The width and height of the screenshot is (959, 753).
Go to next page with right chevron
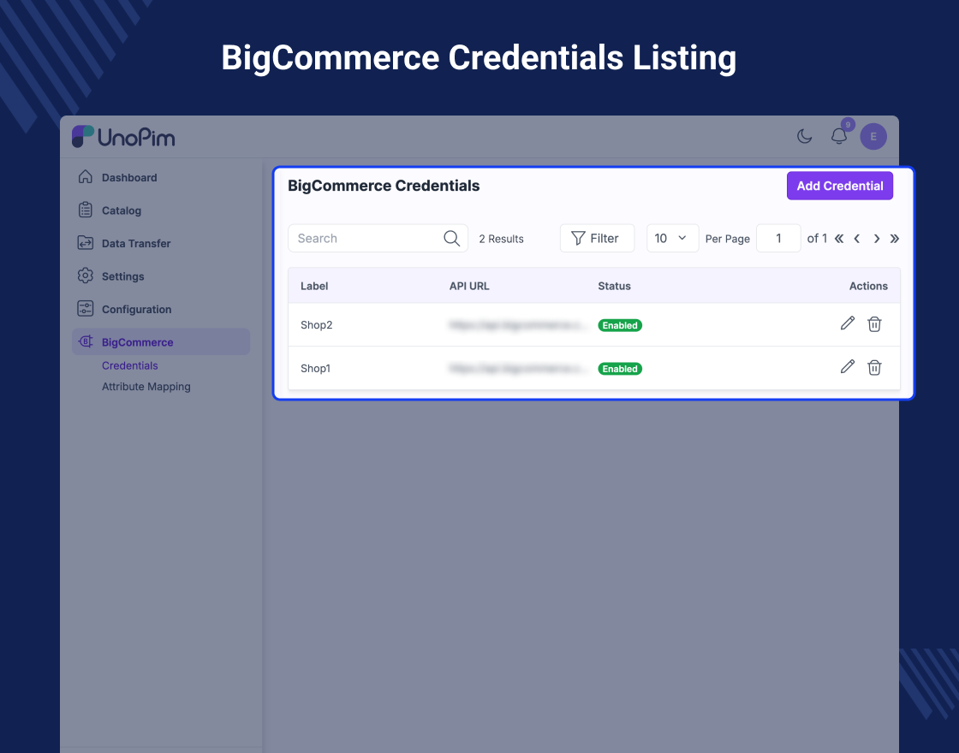tap(876, 239)
